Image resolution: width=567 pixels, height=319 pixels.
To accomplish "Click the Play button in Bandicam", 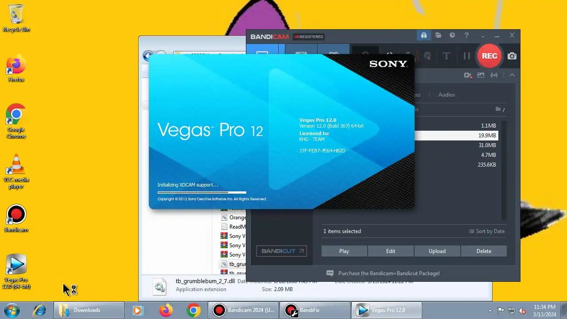I will tap(344, 251).
